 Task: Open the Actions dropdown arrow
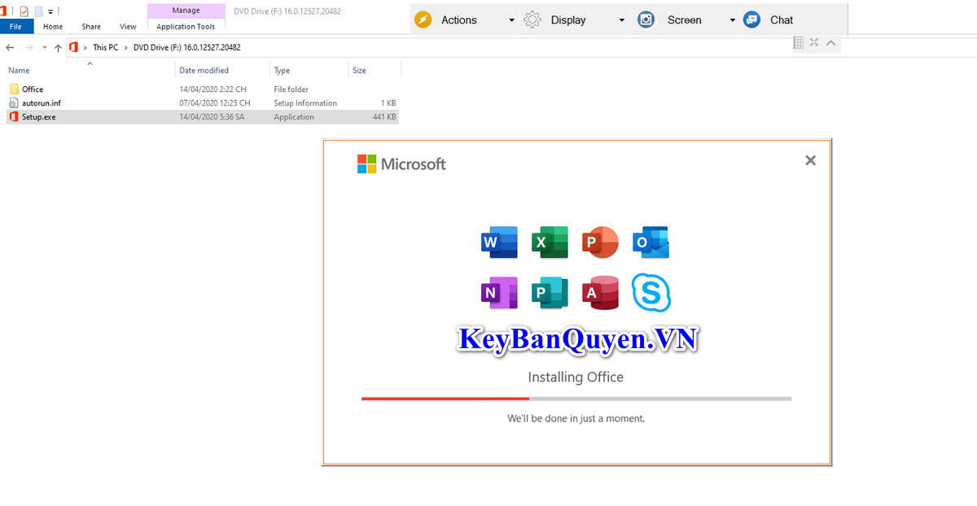(512, 20)
